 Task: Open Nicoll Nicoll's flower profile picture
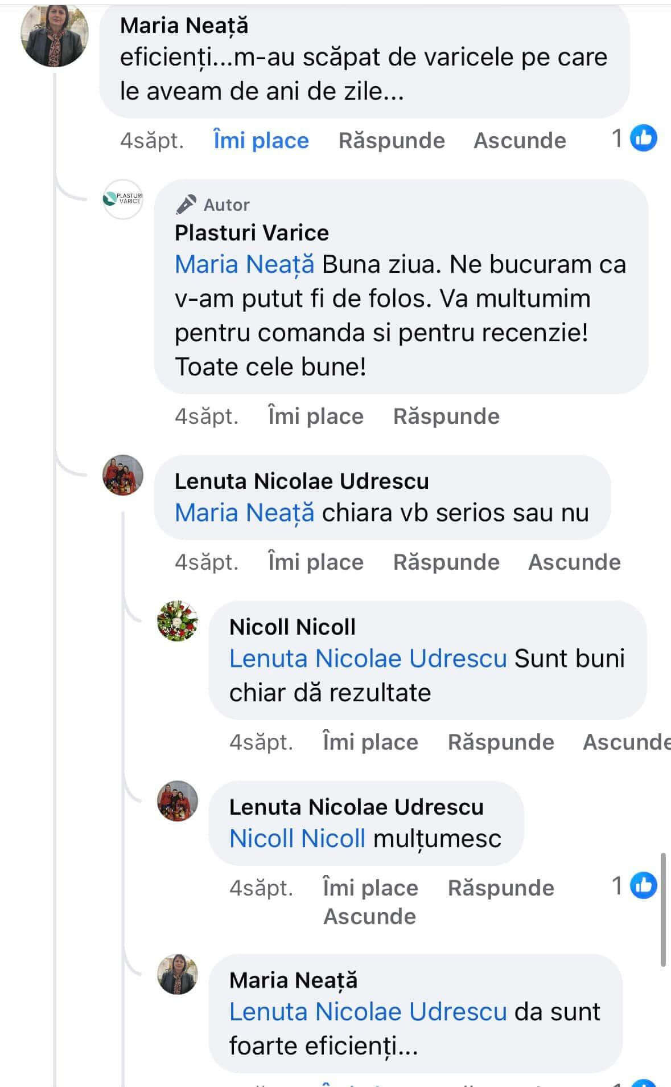tap(178, 621)
